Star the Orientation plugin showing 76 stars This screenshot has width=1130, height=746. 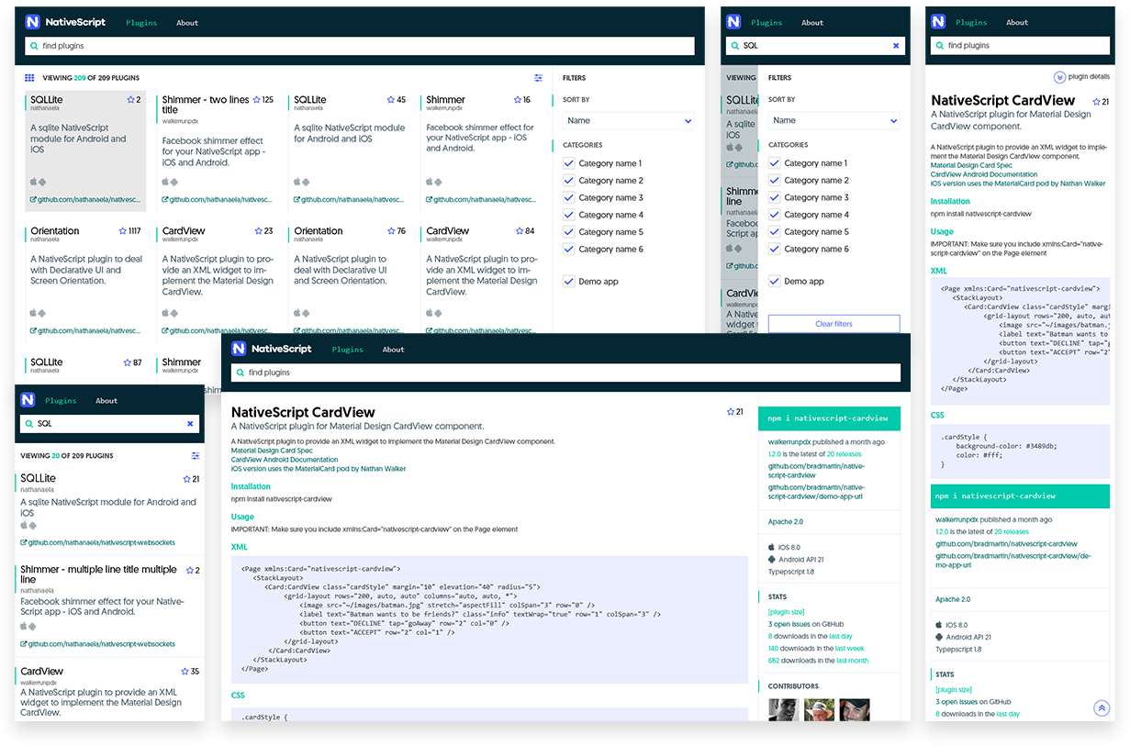coord(390,231)
